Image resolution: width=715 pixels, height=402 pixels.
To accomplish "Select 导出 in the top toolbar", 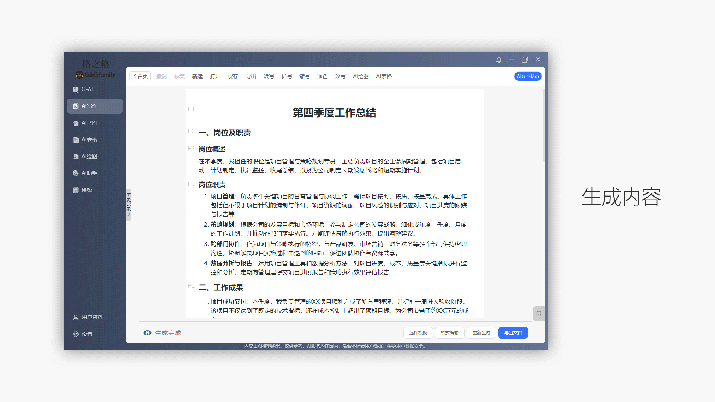I will (x=251, y=76).
